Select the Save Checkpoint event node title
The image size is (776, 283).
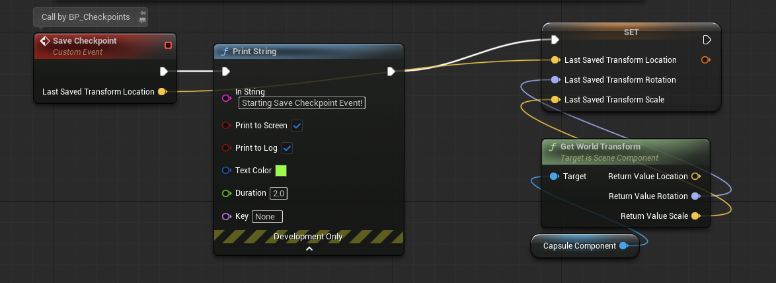(x=85, y=41)
